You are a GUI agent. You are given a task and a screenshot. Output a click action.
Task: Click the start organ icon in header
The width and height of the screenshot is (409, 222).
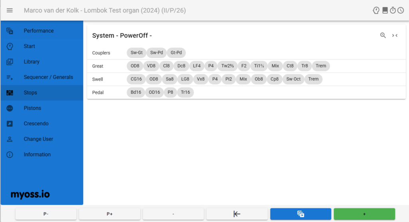click(376, 10)
